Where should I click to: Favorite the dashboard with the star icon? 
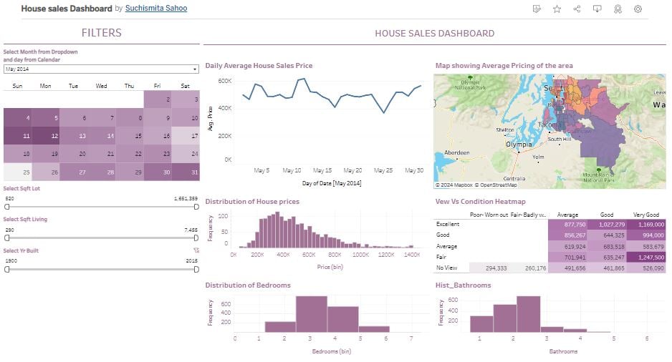[557, 9]
